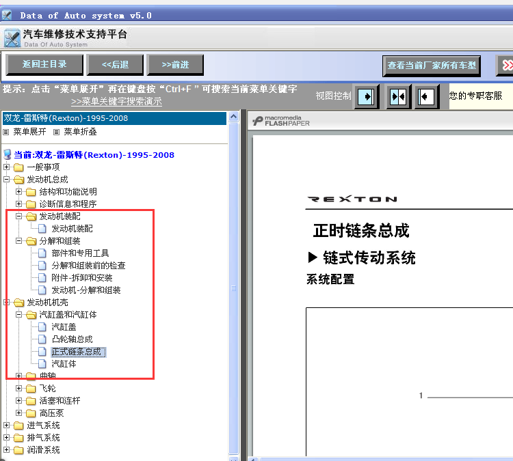Expand the 飞轮 folder

pyautogui.click(x=18, y=388)
